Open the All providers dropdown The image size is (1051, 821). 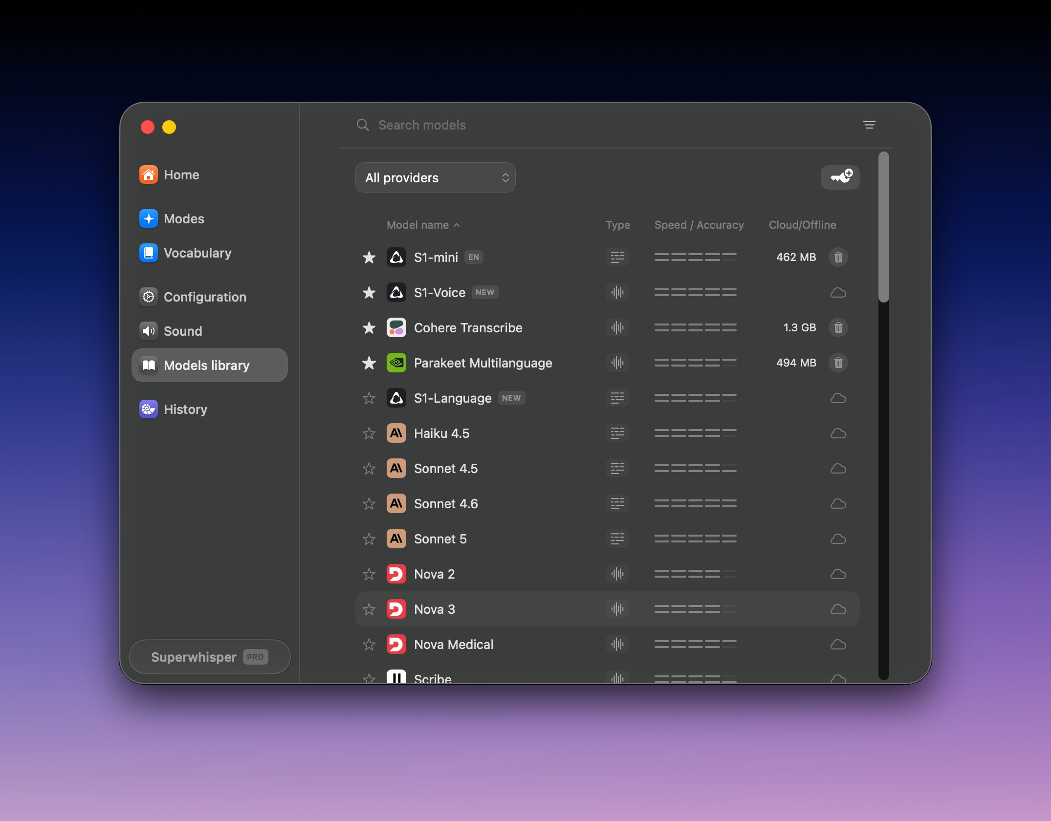tap(435, 177)
